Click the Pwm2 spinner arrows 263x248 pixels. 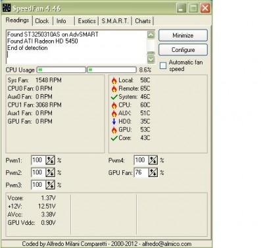tap(50, 172)
